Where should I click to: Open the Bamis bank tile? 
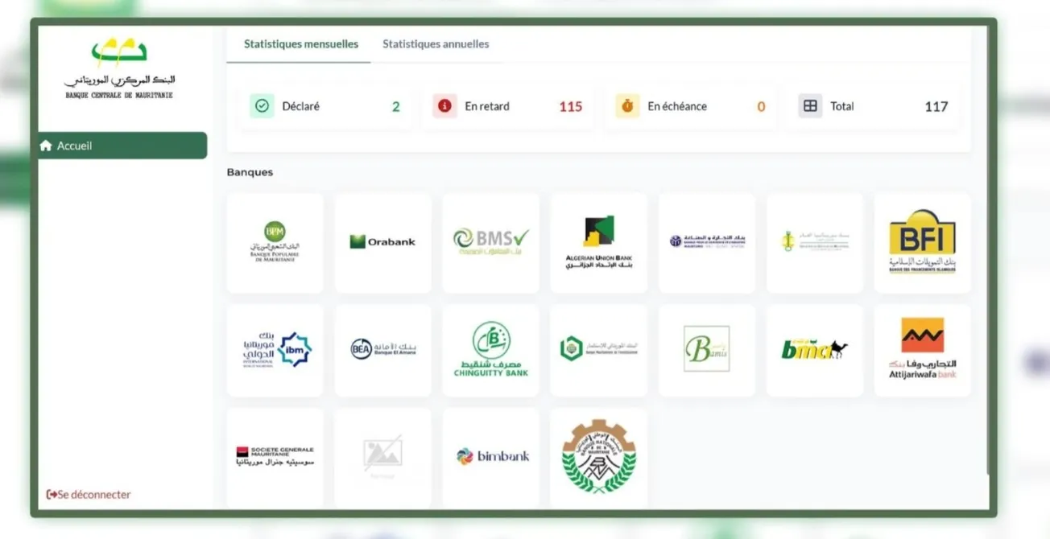pyautogui.click(x=706, y=350)
